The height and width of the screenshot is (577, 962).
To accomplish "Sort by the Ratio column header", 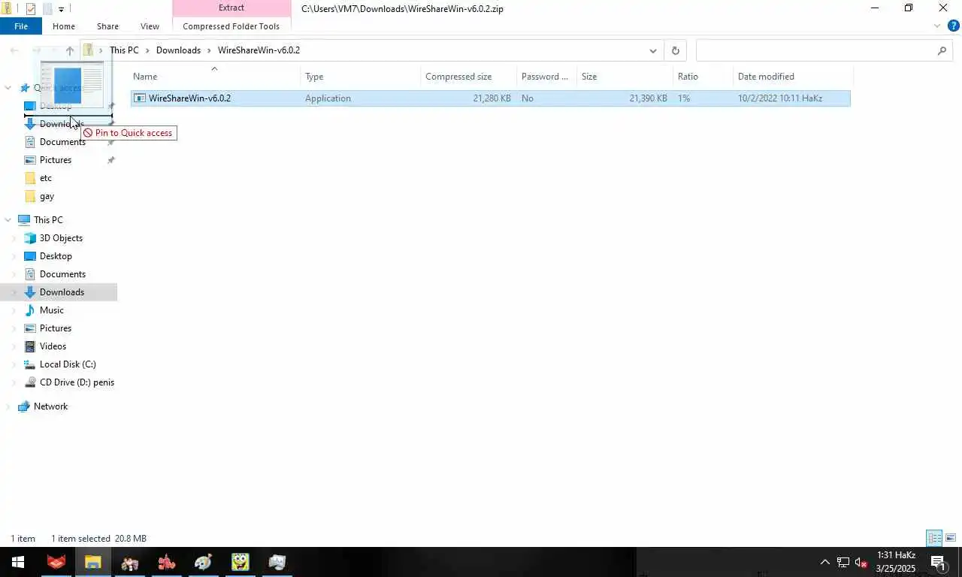I will coord(703,77).
